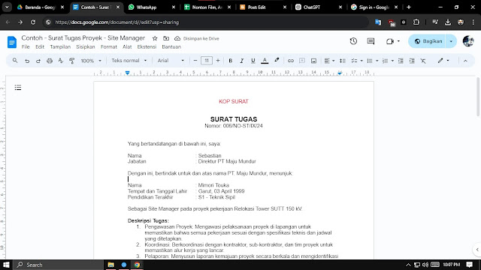The width and height of the screenshot is (481, 270).
Task: Decrease font size
Action: click(195, 61)
